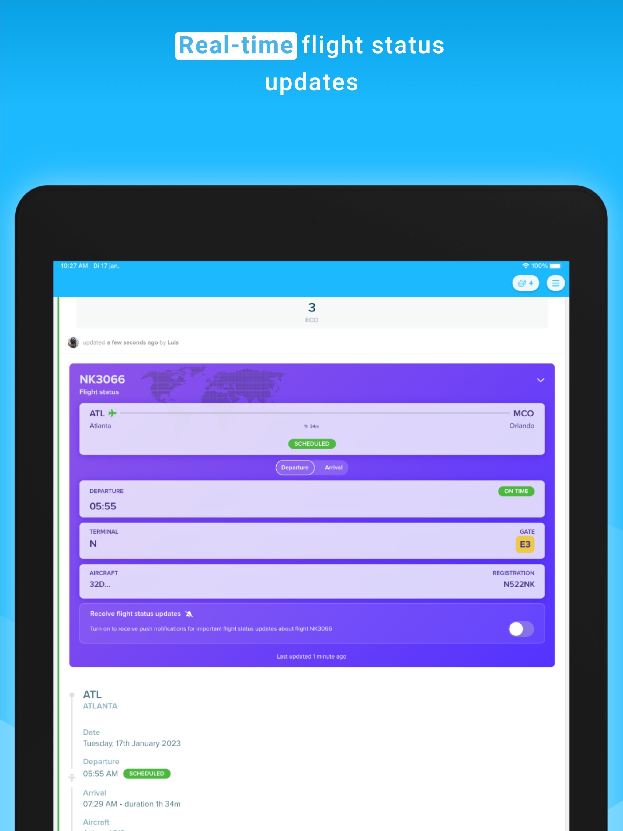Viewport: 623px width, 831px height.
Task: Click the SCHEDULED status badge
Action: 311,444
